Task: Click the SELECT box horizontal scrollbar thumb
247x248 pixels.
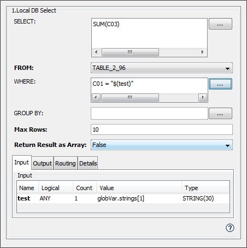Action: pyautogui.click(x=130, y=52)
